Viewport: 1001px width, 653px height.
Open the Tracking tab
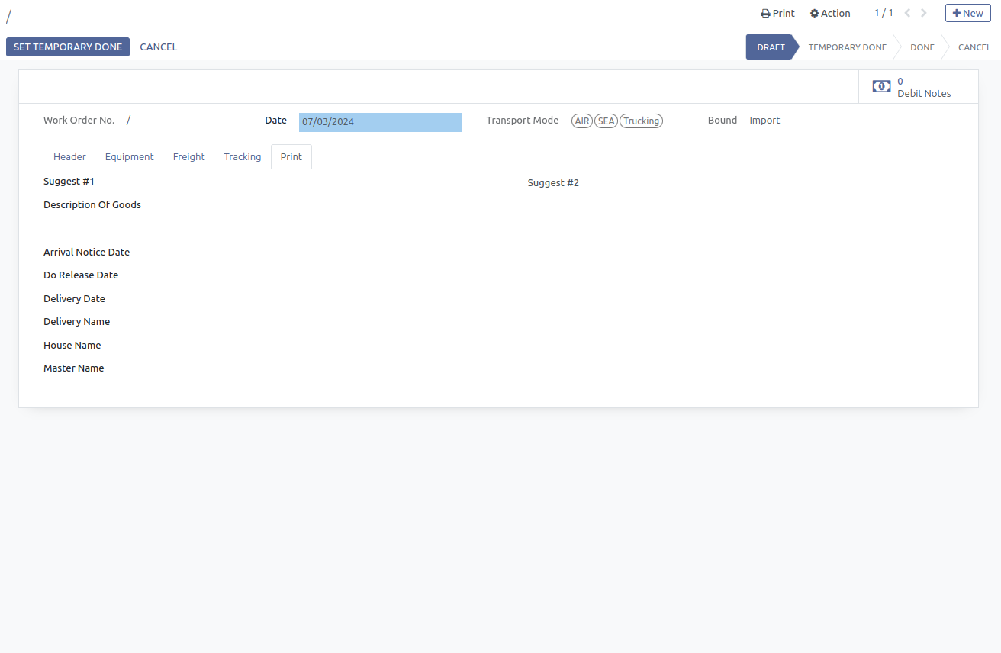[242, 156]
